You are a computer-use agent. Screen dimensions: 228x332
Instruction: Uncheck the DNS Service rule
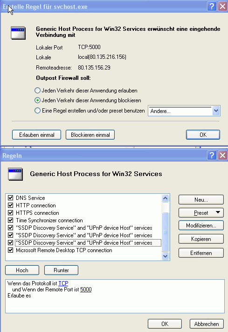[x=10, y=198]
